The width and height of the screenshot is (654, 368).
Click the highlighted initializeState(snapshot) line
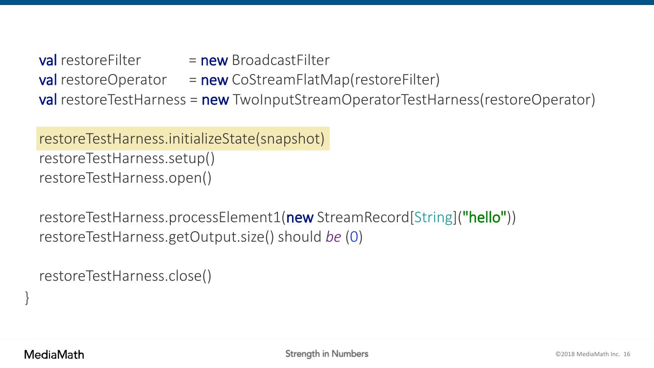tap(182, 139)
